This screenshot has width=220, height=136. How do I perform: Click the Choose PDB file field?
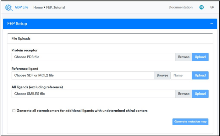(94, 57)
